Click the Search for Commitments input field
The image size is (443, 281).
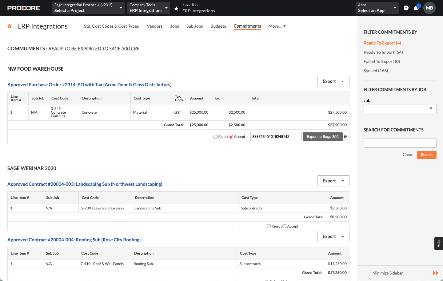coord(400,143)
